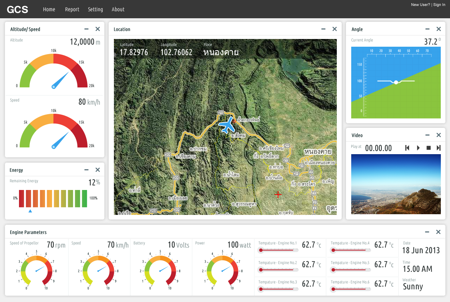Image resolution: width=450 pixels, height=302 pixels.
Task: Close the Energy panel
Action: pyautogui.click(x=98, y=170)
